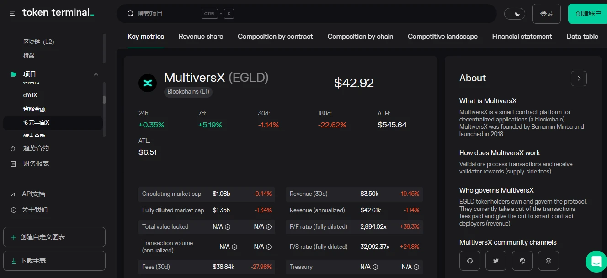Select 省略金融 in project list
This screenshot has height=278, width=607.
pos(34,109)
